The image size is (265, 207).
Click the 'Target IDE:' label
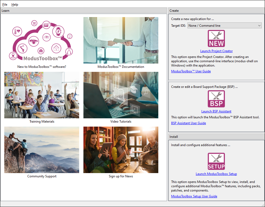(x=178, y=26)
